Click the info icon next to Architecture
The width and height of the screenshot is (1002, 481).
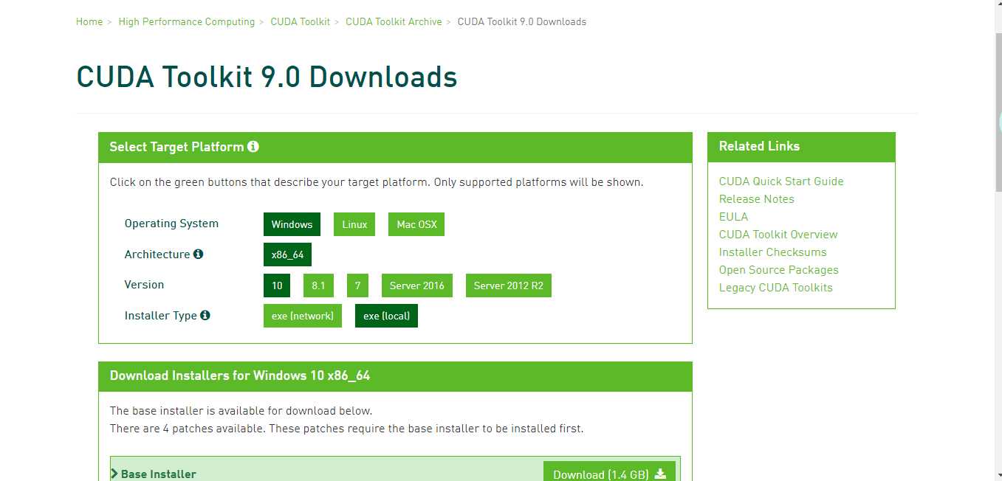pos(198,254)
